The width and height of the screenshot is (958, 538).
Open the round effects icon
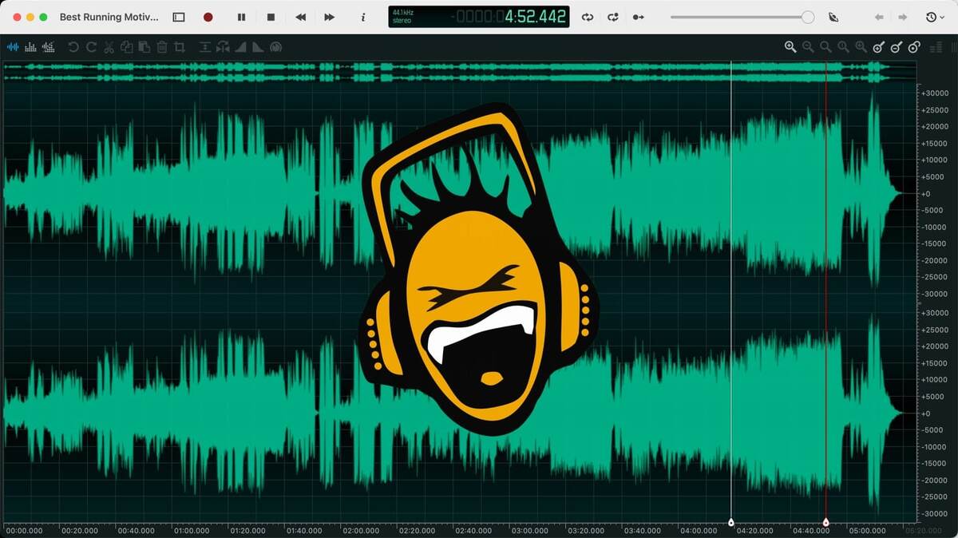pyautogui.click(x=275, y=47)
